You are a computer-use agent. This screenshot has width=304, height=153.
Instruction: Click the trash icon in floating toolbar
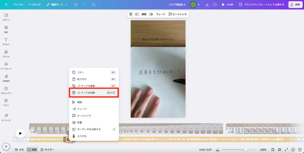[x=131, y=14]
